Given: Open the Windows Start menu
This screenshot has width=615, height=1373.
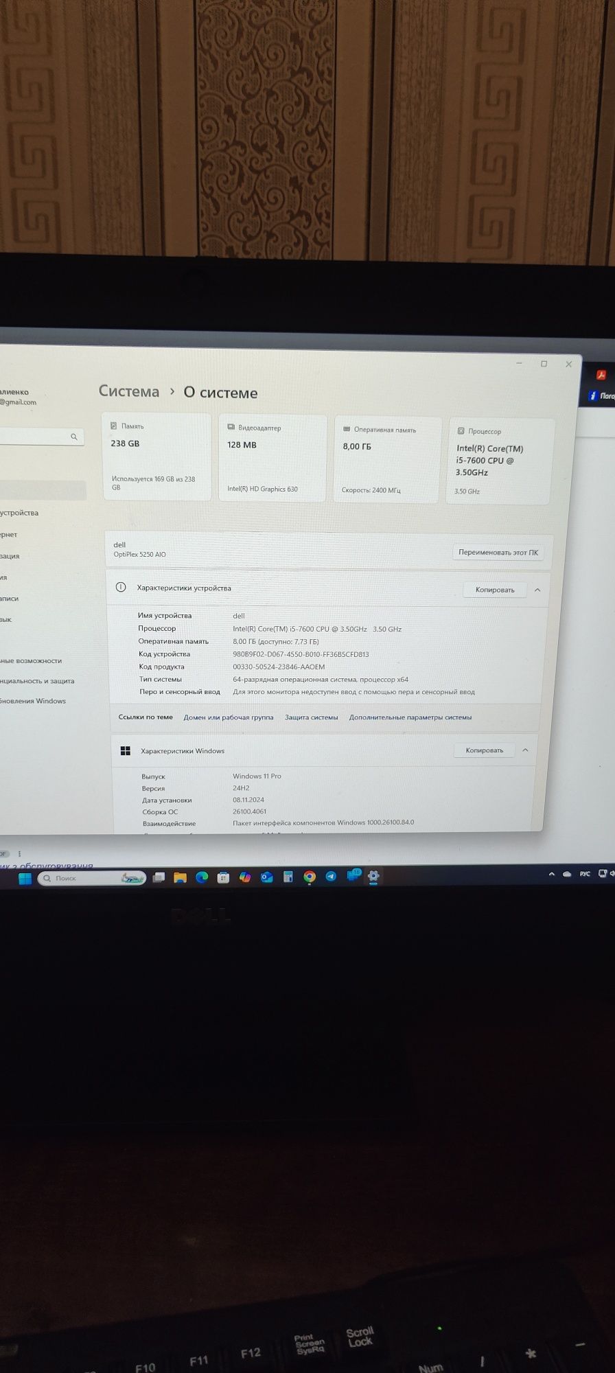Looking at the screenshot, I should click(x=25, y=879).
